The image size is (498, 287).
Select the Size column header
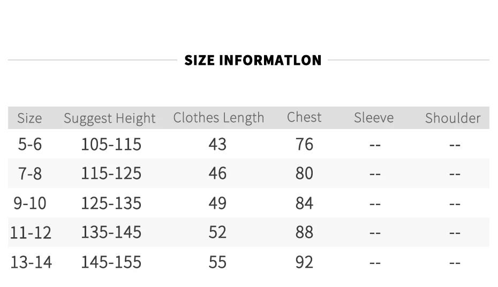[29, 118]
